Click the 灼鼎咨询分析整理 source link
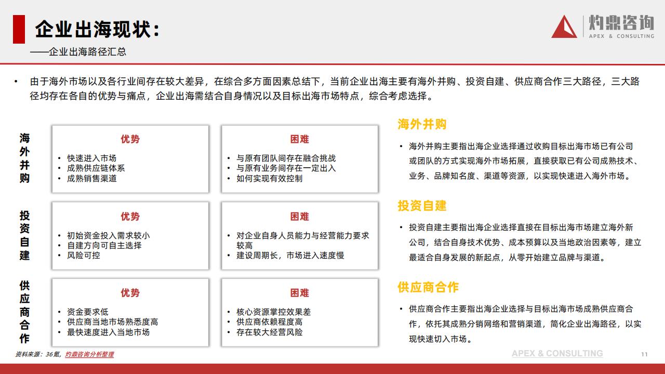The width and height of the screenshot is (665, 374). (x=89, y=354)
